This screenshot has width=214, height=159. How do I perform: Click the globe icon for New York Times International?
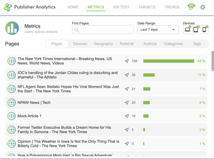pos(12,61)
